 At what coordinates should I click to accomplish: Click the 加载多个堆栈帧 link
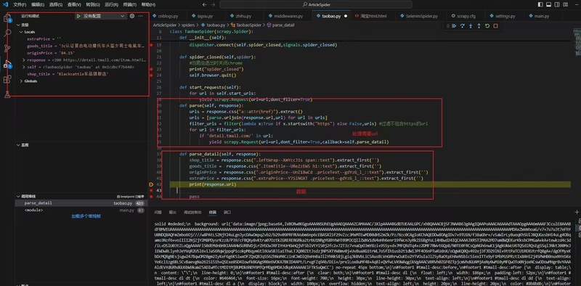(86, 216)
